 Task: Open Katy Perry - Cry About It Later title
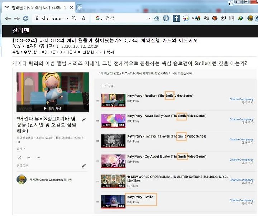click(x=167, y=157)
